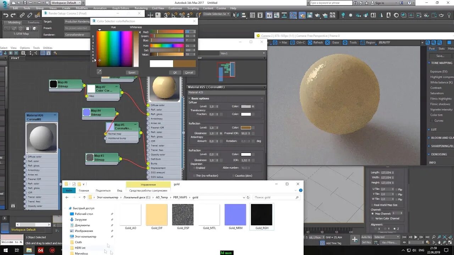The width and height of the screenshot is (454, 255).
Task: Pick color with eyedropper in Color Selector
Action: (x=100, y=72)
